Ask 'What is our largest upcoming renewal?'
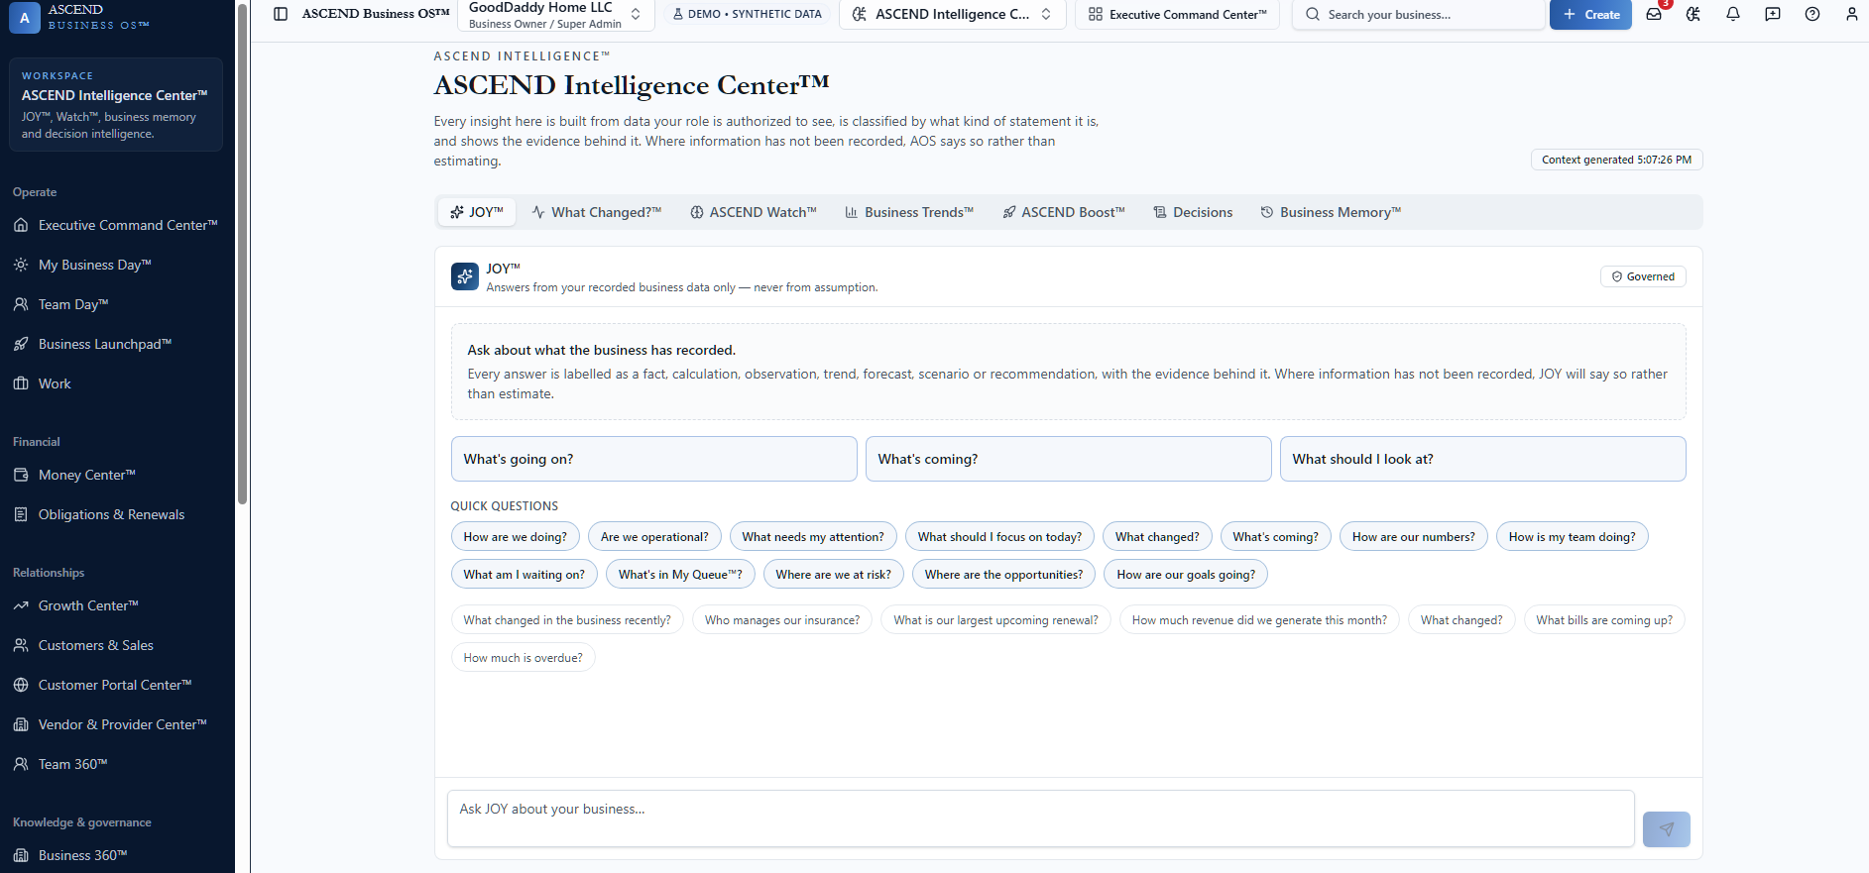This screenshot has height=873, width=1869. [x=996, y=620]
